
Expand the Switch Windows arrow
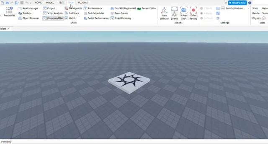click(x=248, y=8)
